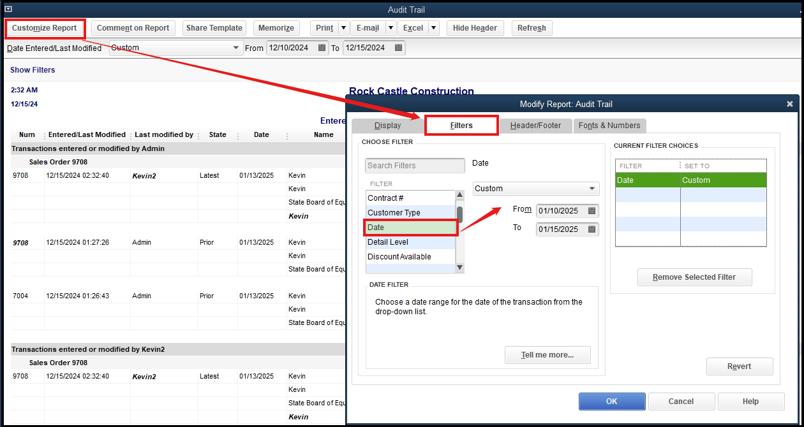Expand the Excel dropdown arrow
The height and width of the screenshot is (427, 804).
(x=435, y=28)
